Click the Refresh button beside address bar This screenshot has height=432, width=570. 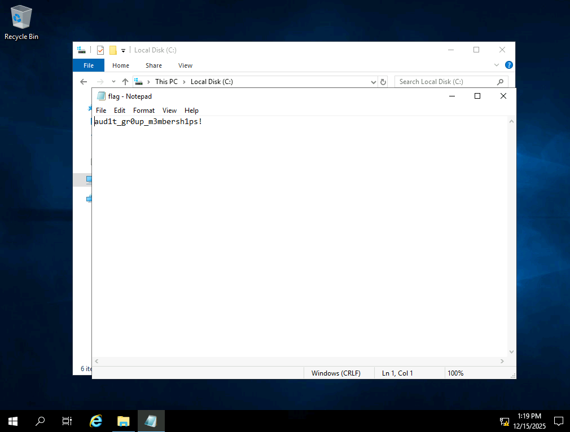tap(383, 82)
